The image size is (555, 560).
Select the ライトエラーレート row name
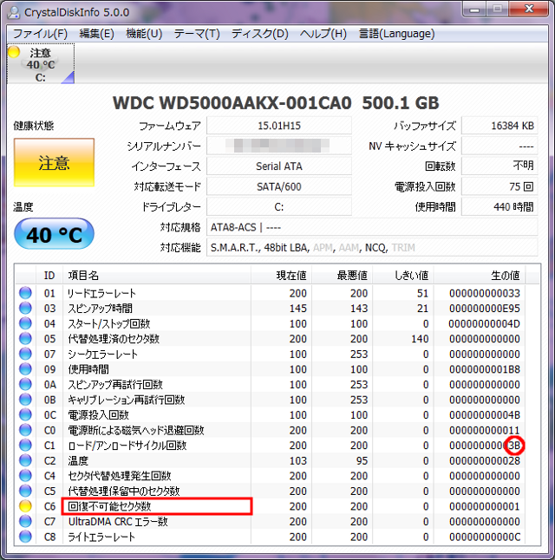coord(101,537)
